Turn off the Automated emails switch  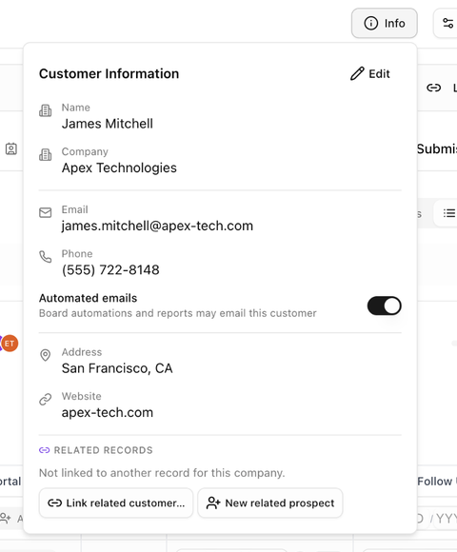click(384, 306)
